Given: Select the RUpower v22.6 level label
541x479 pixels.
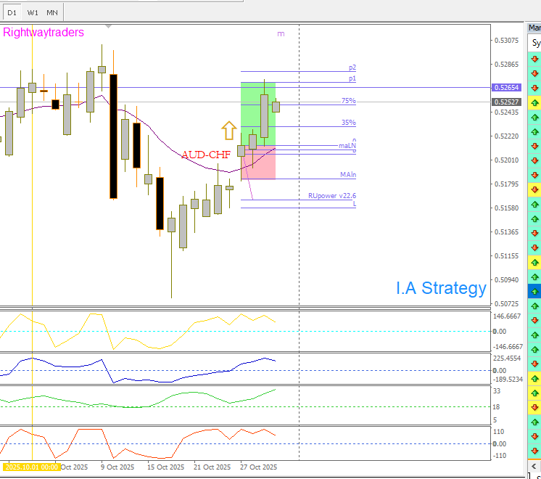Looking at the screenshot, I should click(331, 195).
